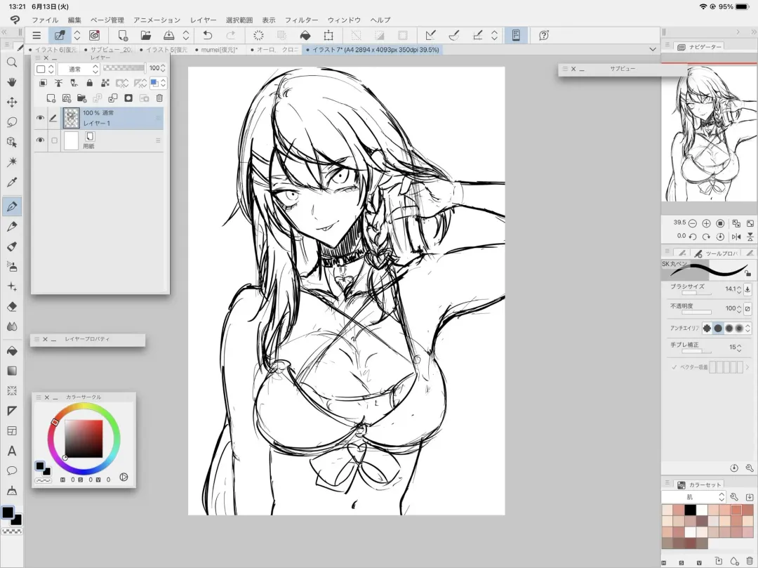Flip the navigator view horizontally

[x=737, y=237]
